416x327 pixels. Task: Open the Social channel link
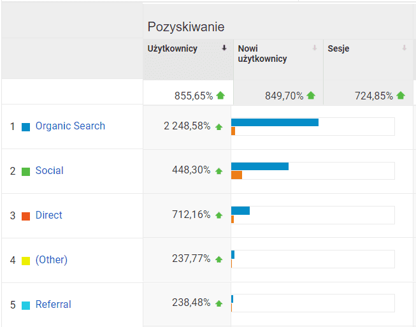pyautogui.click(x=50, y=171)
